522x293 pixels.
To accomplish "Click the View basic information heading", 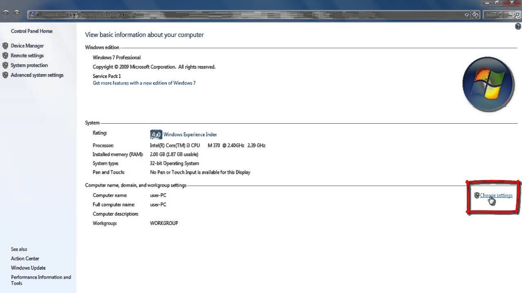I will click(x=144, y=35).
